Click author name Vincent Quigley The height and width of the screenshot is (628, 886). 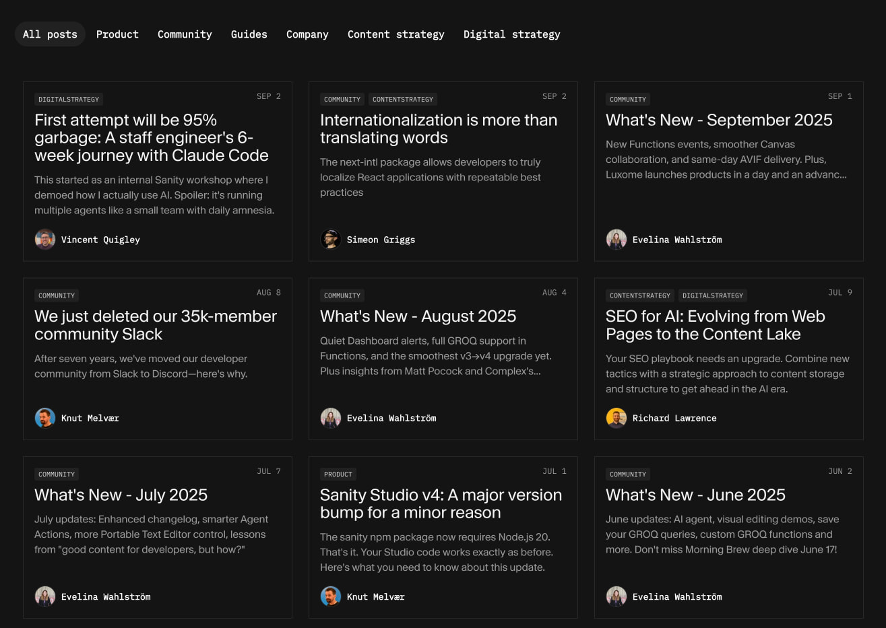point(100,240)
